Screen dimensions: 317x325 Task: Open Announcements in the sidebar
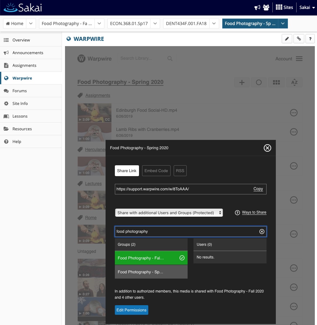[31, 53]
